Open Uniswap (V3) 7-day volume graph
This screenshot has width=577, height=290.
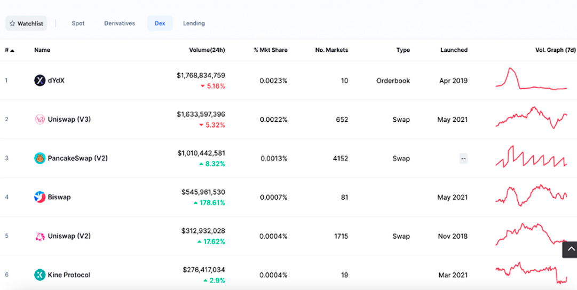[x=532, y=118]
